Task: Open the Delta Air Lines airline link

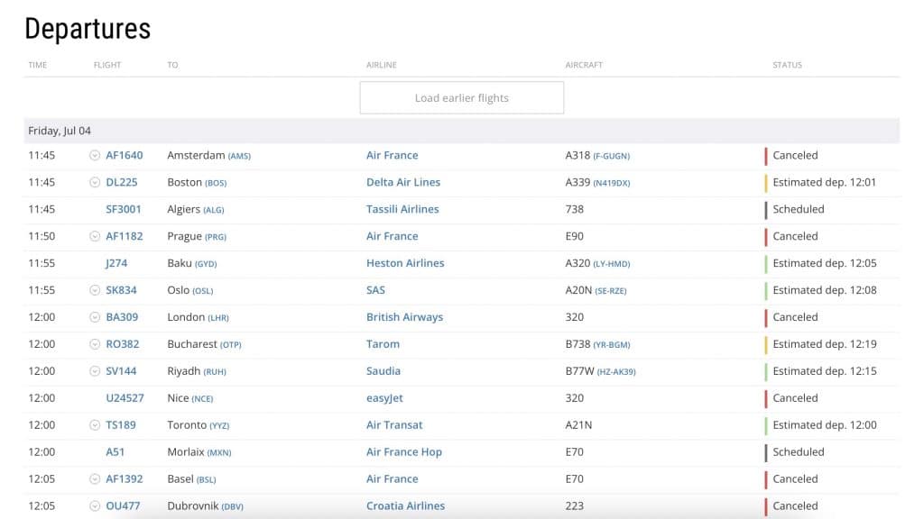Action: click(402, 182)
